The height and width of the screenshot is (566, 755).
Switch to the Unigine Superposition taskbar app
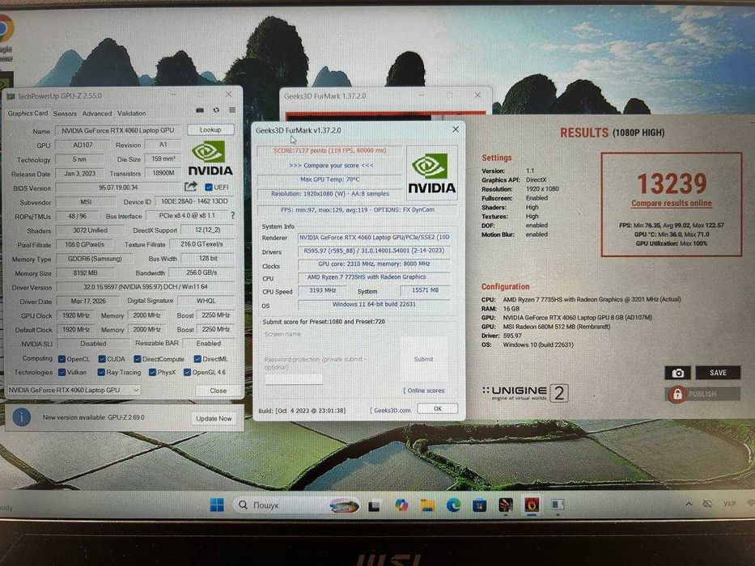(506, 505)
